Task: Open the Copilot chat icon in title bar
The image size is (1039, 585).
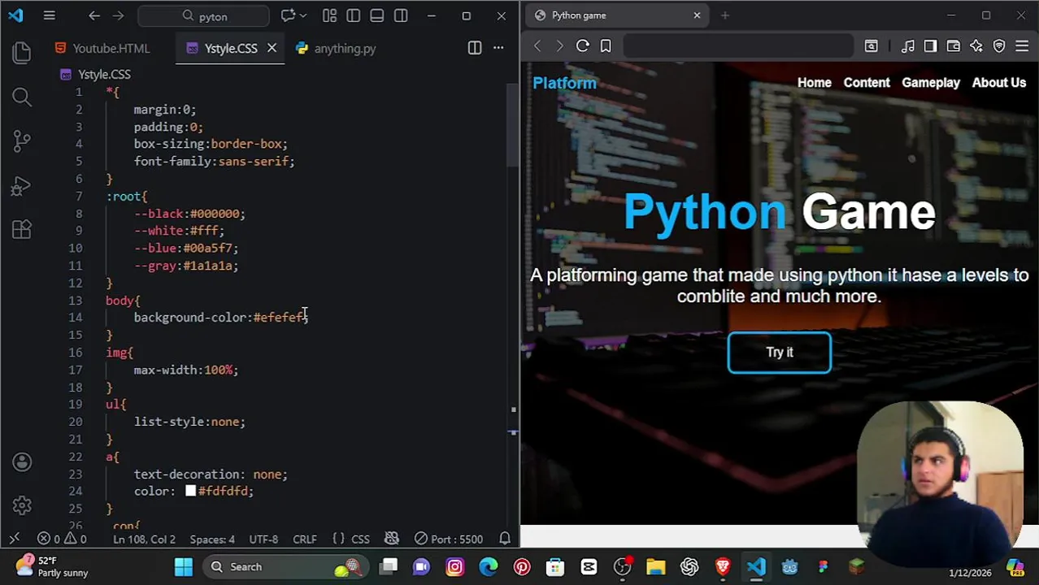Action: point(287,15)
